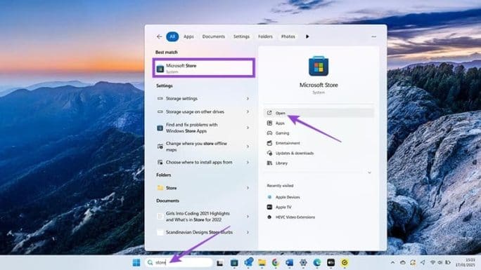Launch Google Chrome from the taskbar
481x270 pixels.
[x=276, y=263]
